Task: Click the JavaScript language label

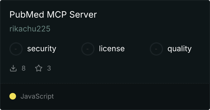Action: [37, 97]
